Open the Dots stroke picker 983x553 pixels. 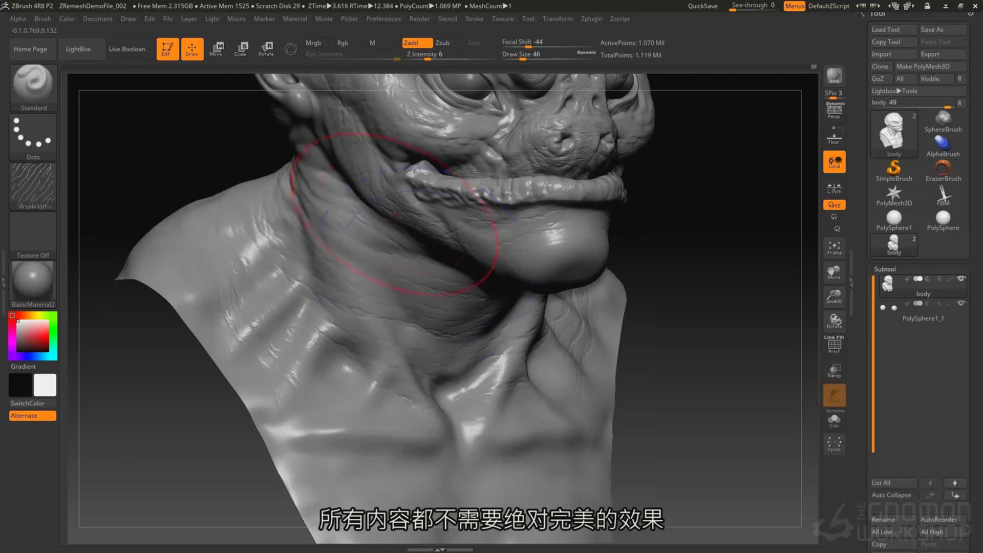[33, 137]
